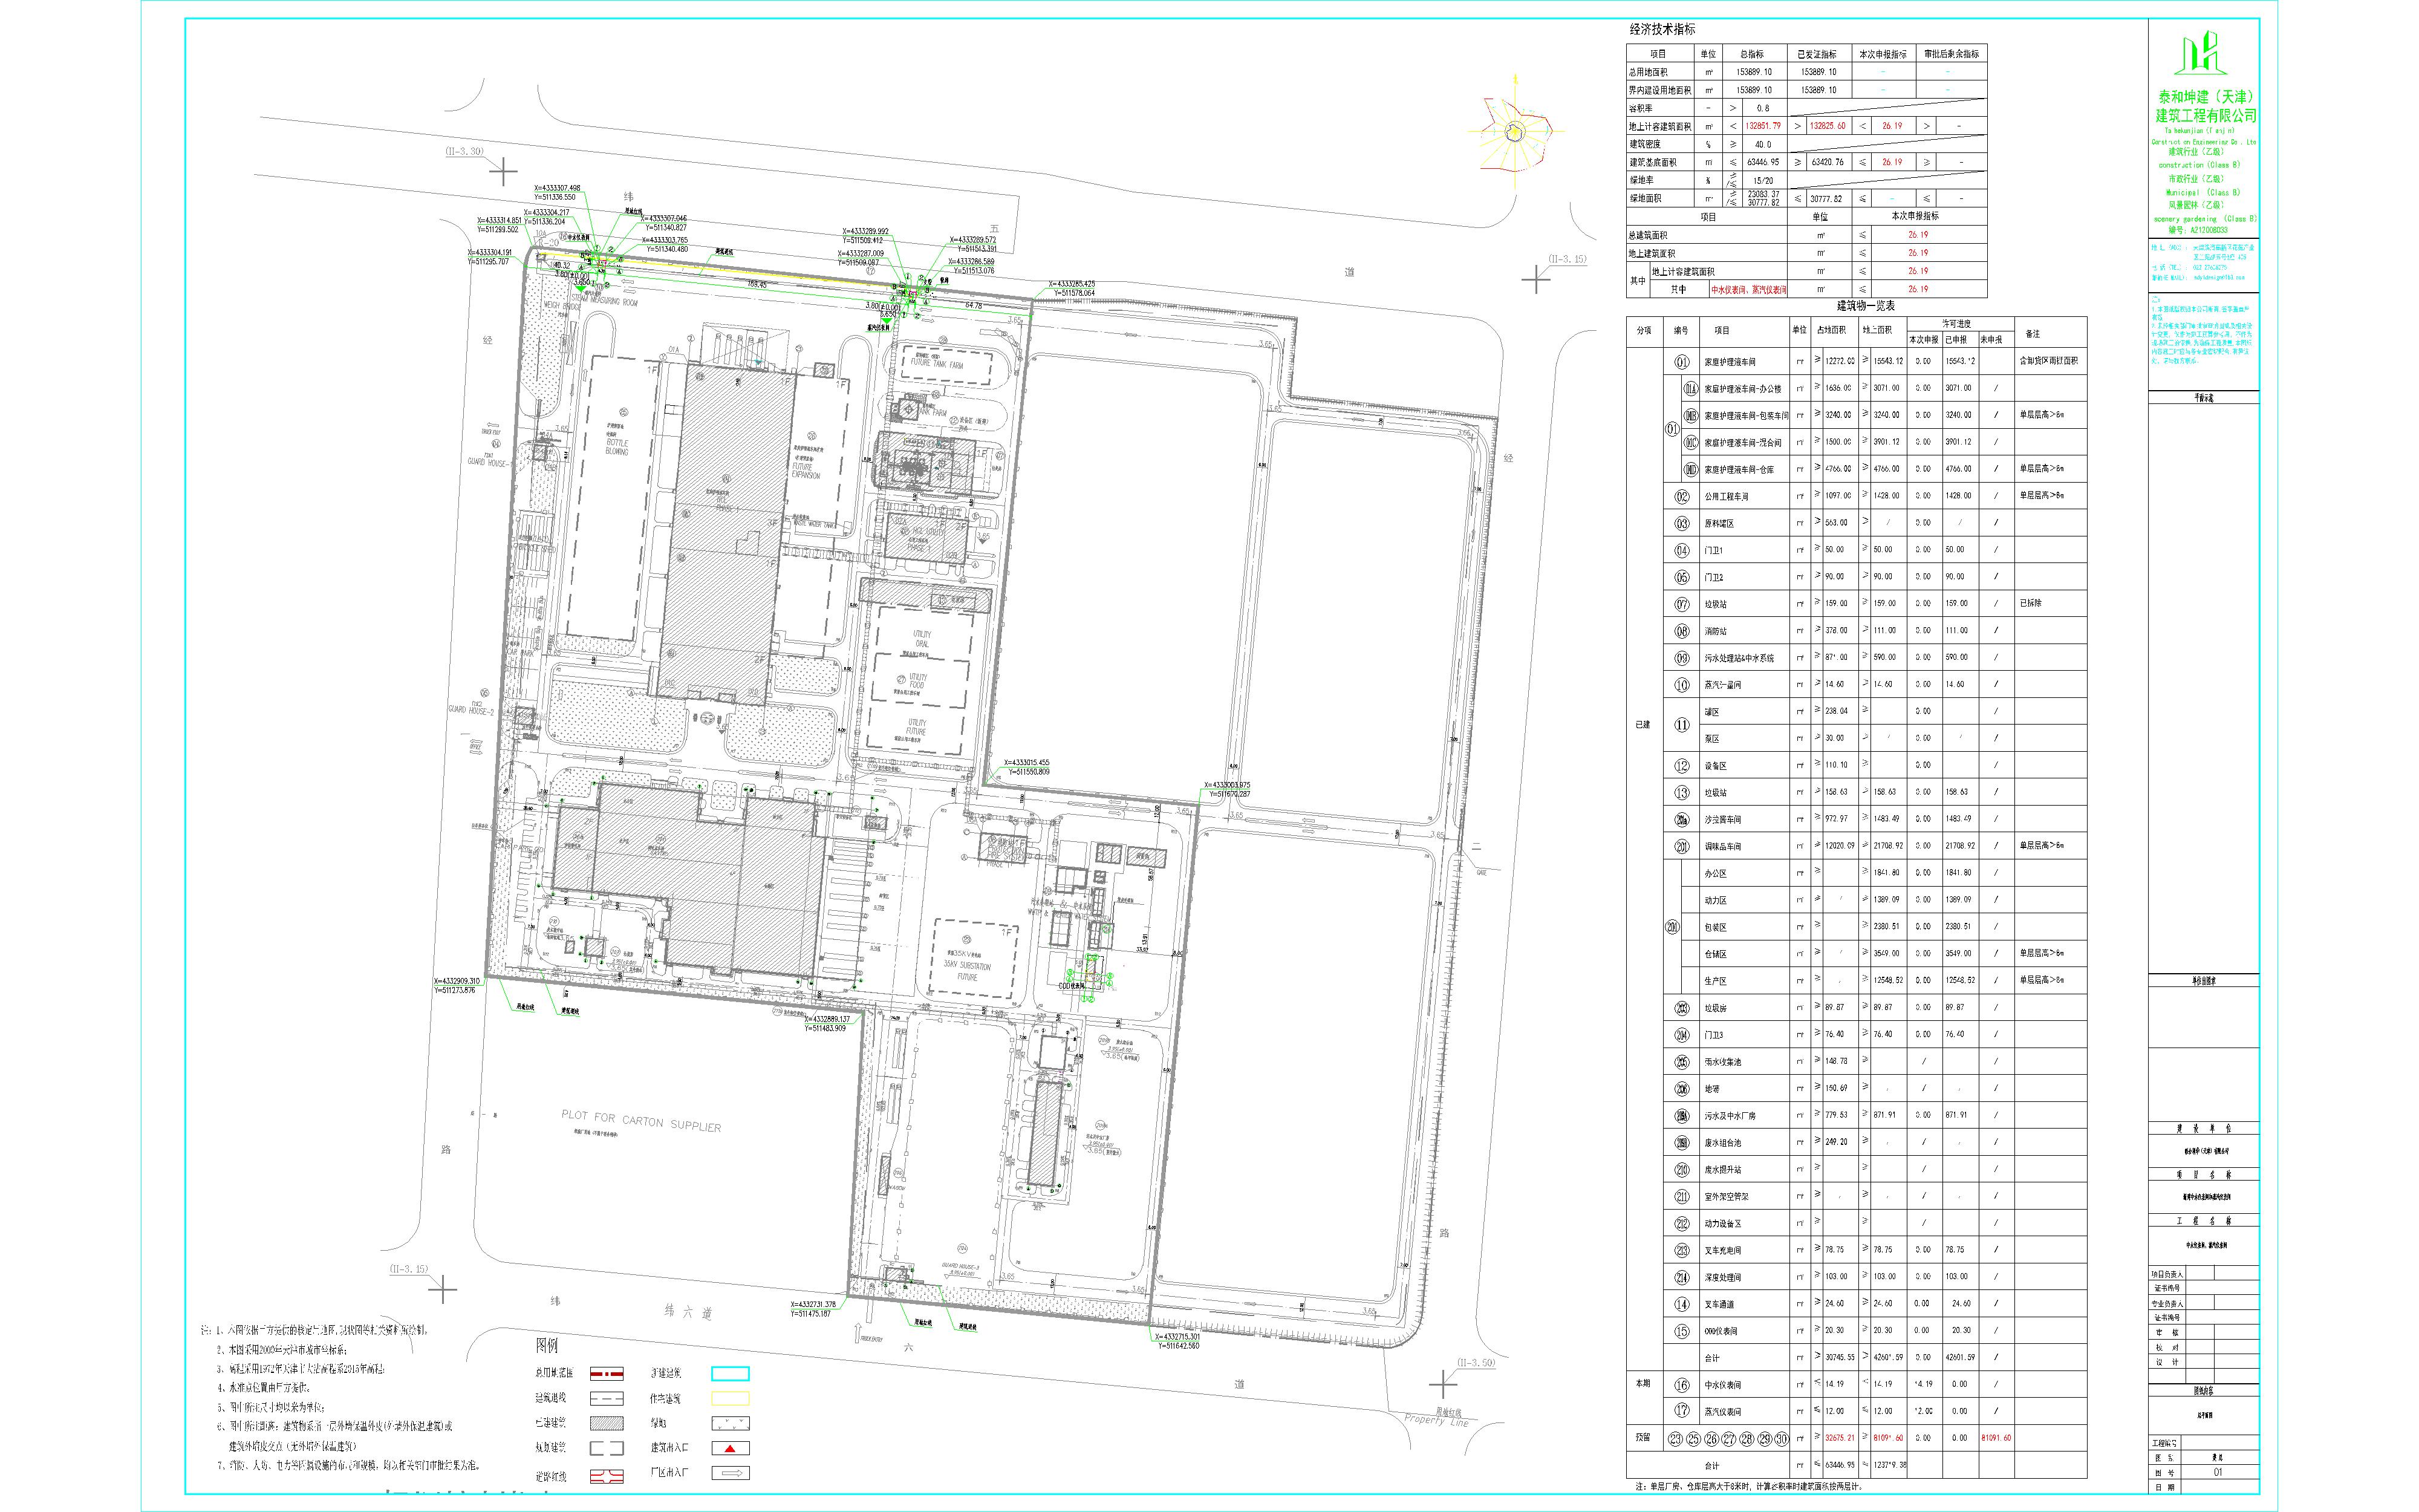The height and width of the screenshot is (1512, 2419).
Task: Click the STEAM MEASURING ROOM label
Action: pyautogui.click(x=604, y=301)
